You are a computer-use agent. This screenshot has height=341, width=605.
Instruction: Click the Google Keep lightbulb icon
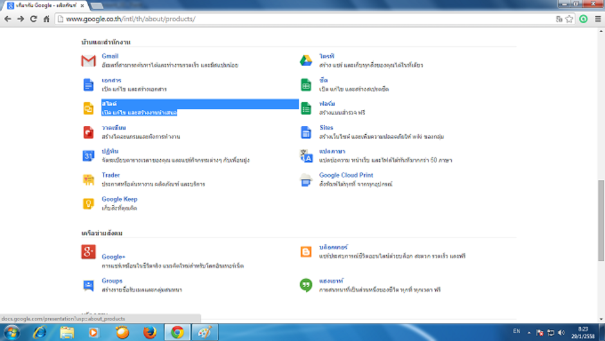(x=88, y=204)
